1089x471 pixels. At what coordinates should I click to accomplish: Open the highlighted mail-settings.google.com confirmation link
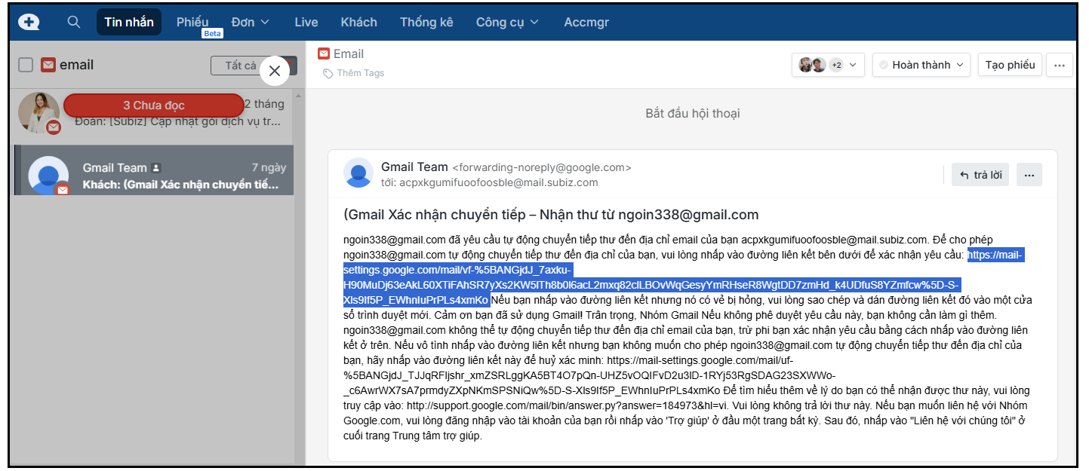[x=651, y=285]
